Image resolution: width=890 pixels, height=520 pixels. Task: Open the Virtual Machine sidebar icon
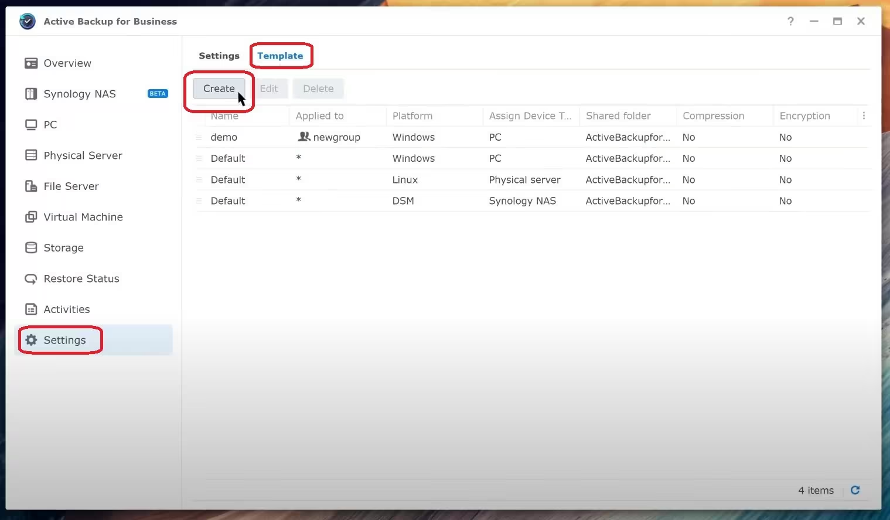tap(31, 217)
